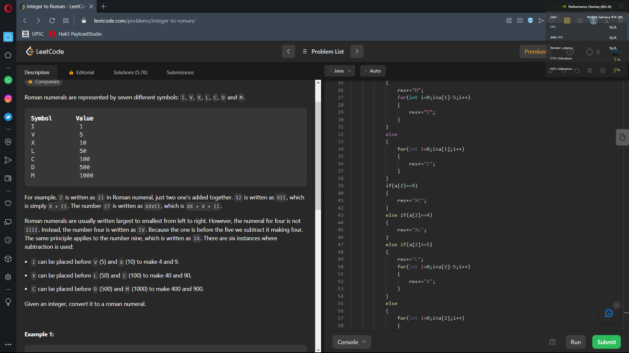This screenshot has height=353, width=629.
Task: Expand the Console panel
Action: coord(352,342)
